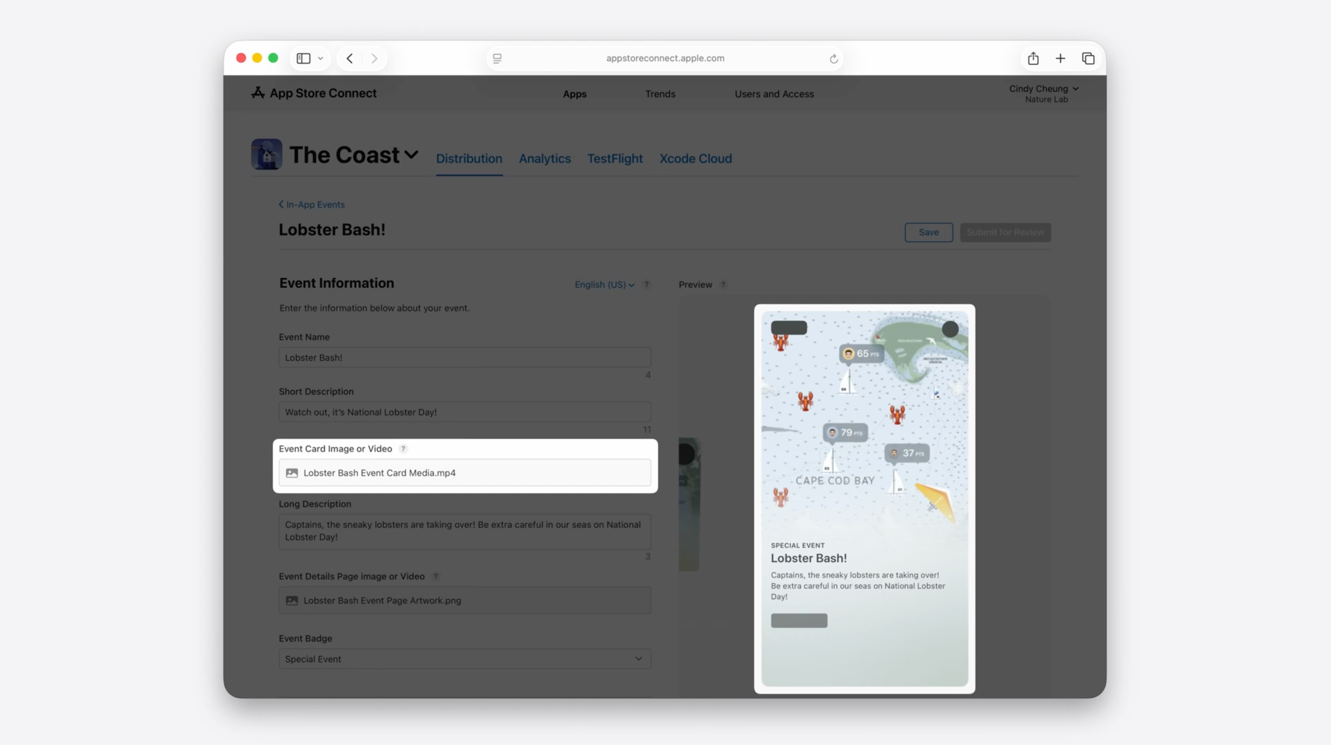Viewport: 1331px width, 745px height.
Task: Click the Event Name input field
Action: pyautogui.click(x=465, y=357)
